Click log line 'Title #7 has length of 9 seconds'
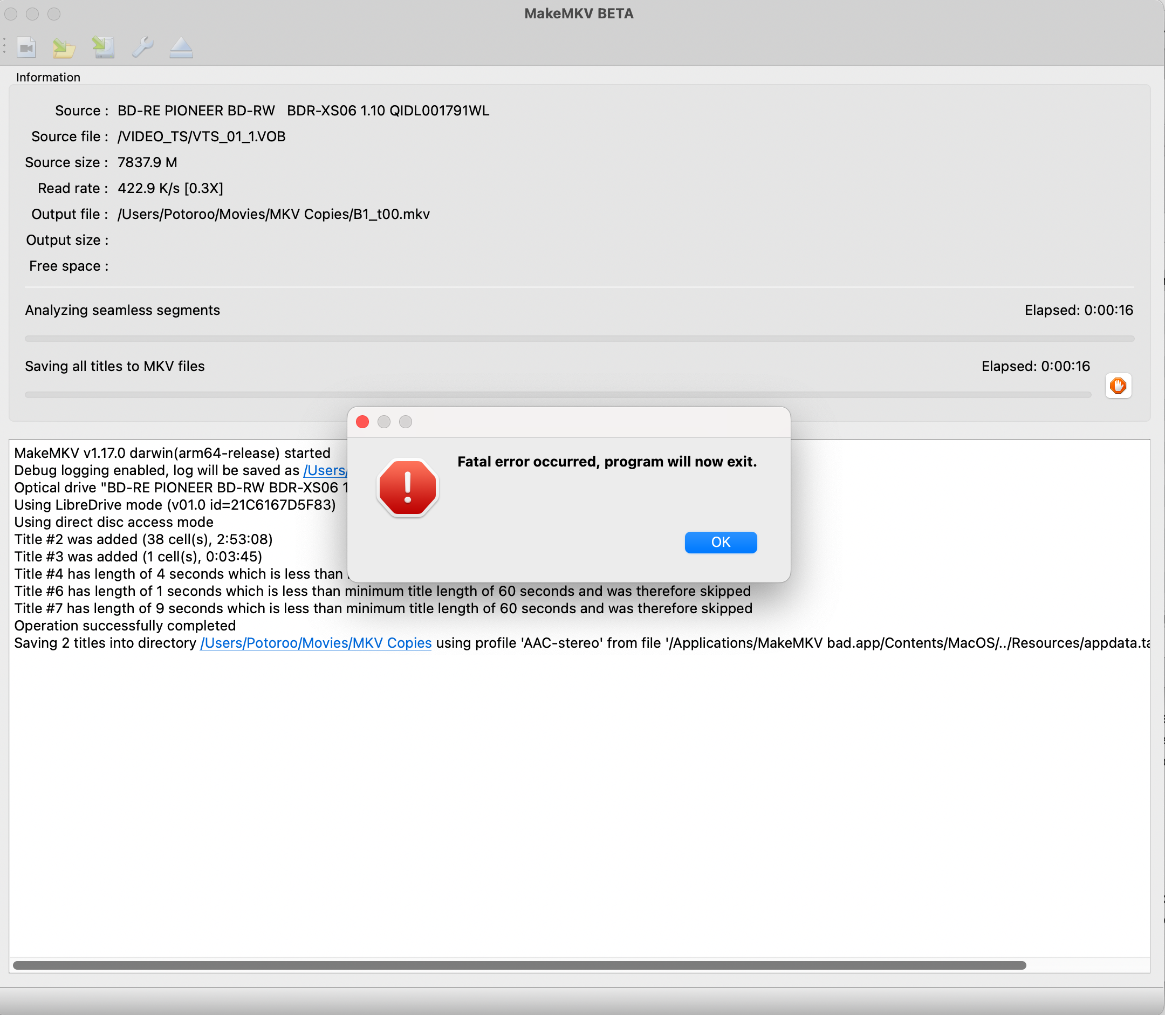 coord(383,608)
